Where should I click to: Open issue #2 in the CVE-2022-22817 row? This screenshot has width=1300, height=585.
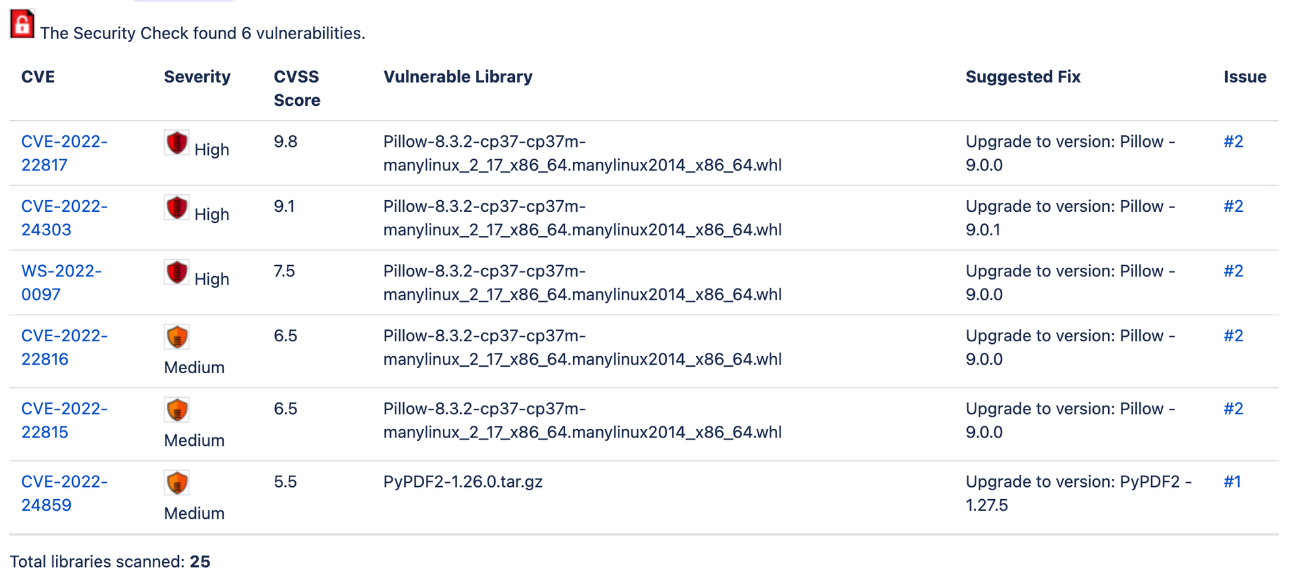tap(1234, 142)
